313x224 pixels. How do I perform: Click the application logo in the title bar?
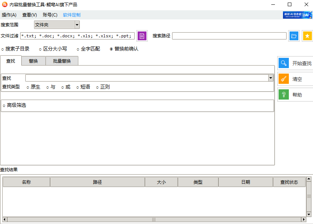[x=5, y=4]
